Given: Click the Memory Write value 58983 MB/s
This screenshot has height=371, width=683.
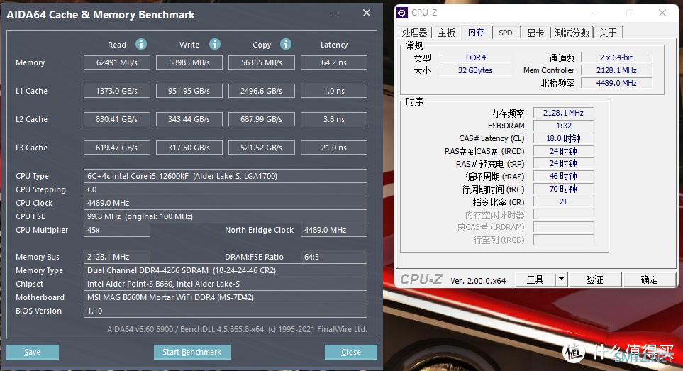Looking at the screenshot, I should [x=189, y=62].
